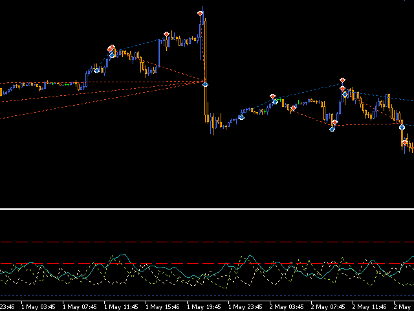Click the lowest blue buy arrow near 2 May 07:45
The image size is (414, 311).
[x=332, y=128]
